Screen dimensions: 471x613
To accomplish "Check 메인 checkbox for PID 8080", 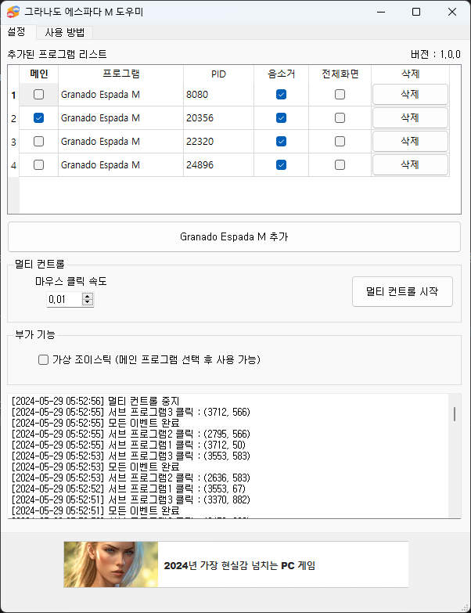I will (x=38, y=94).
